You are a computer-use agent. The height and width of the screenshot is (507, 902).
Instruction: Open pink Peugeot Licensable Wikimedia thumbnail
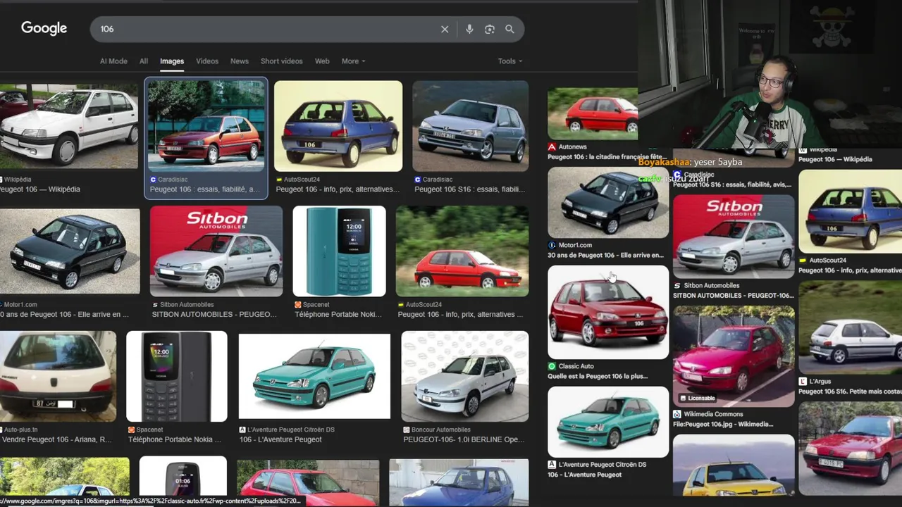734,356
